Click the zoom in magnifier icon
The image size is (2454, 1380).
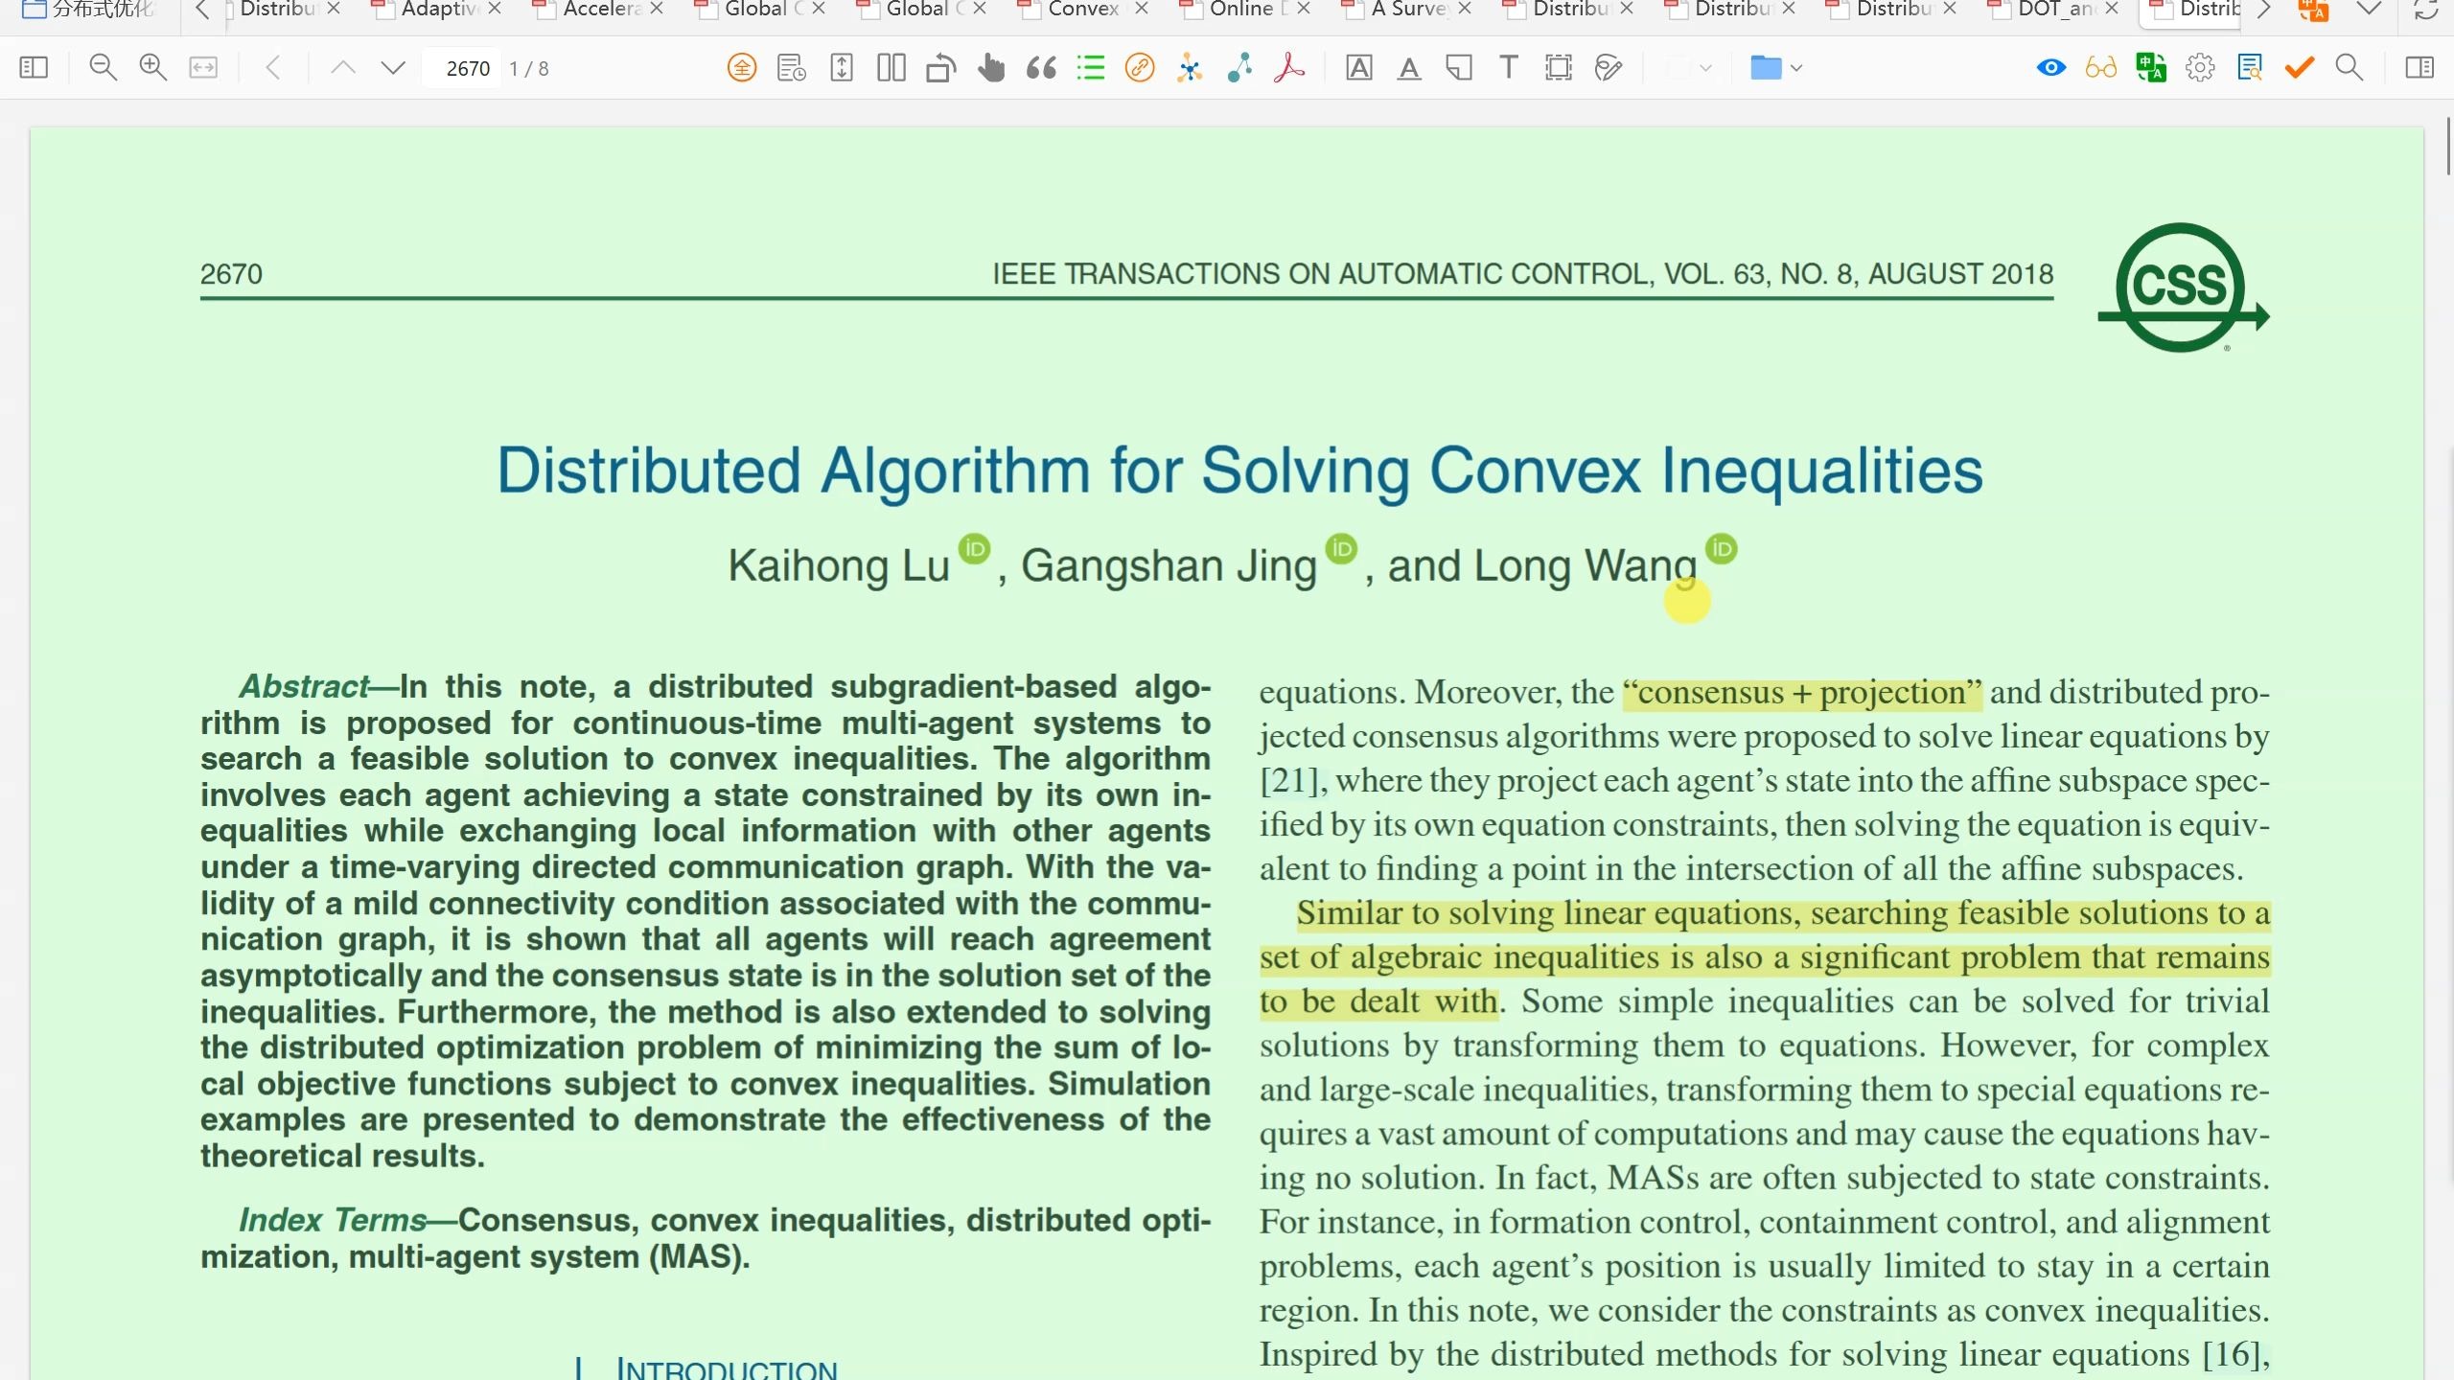[x=153, y=68]
